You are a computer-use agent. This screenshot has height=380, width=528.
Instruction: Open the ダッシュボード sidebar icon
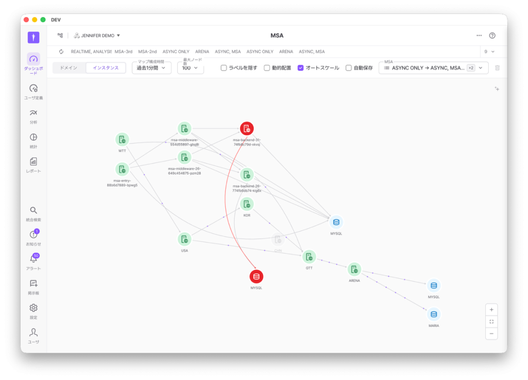[34, 59]
